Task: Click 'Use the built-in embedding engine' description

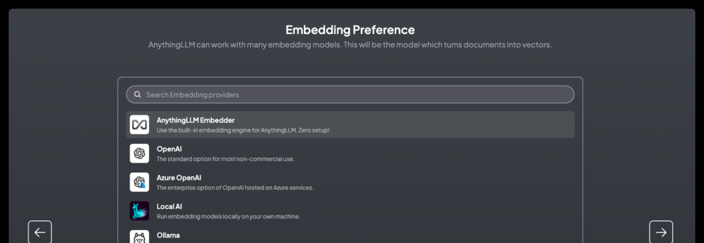Action: pyautogui.click(x=243, y=131)
